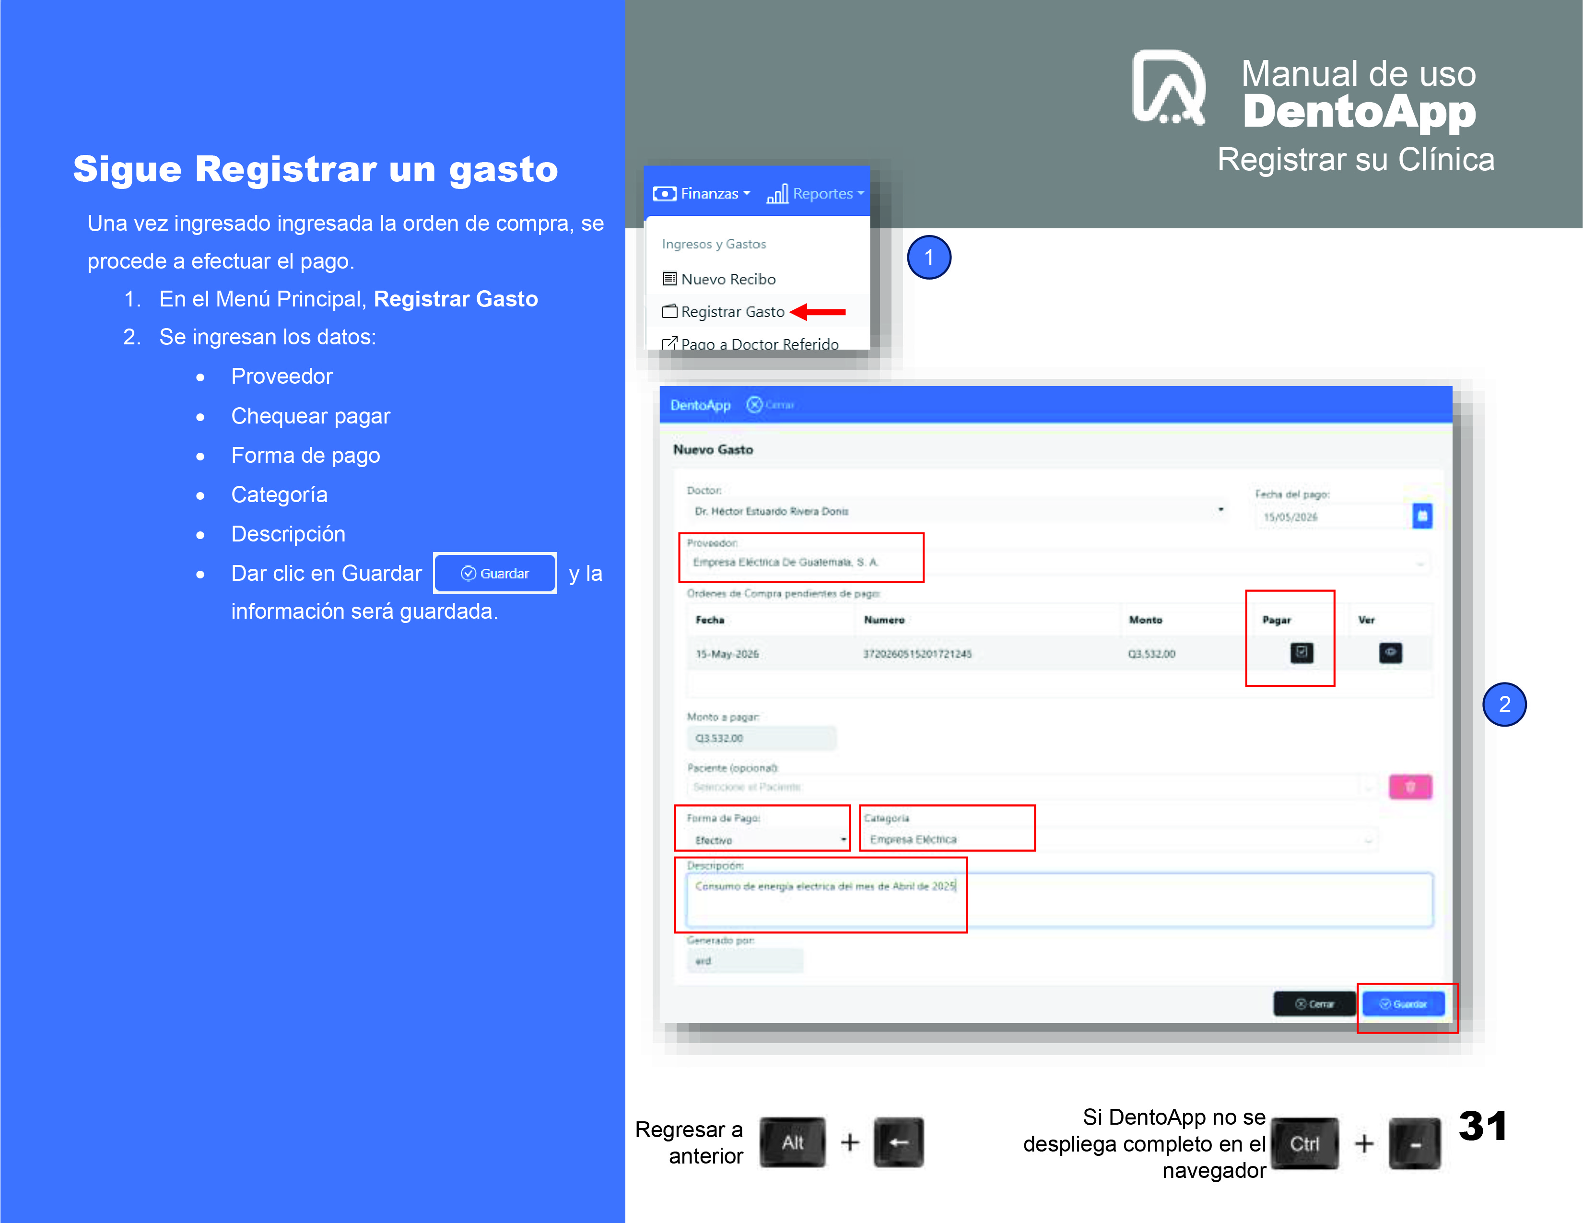The image size is (1583, 1223).
Task: Click the black Cerrar button
Action: pyautogui.click(x=1314, y=1004)
